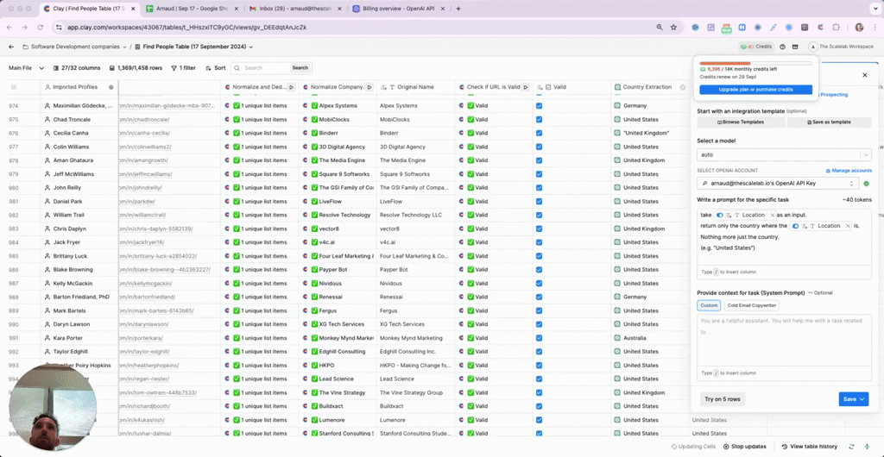Uncheck Valid checkbox for Maximilian Gödecke row
This screenshot has width=884, height=457.
(x=540, y=106)
